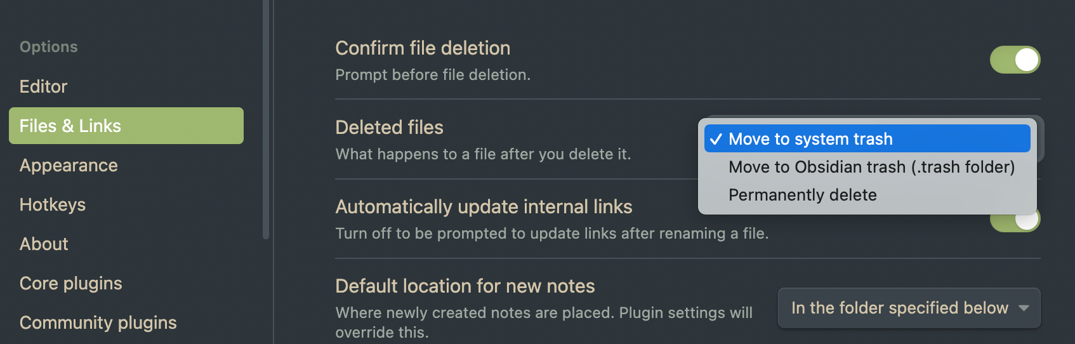Click the Automatically update internal links title
Viewport: 1075px width, 344px height.
point(484,207)
